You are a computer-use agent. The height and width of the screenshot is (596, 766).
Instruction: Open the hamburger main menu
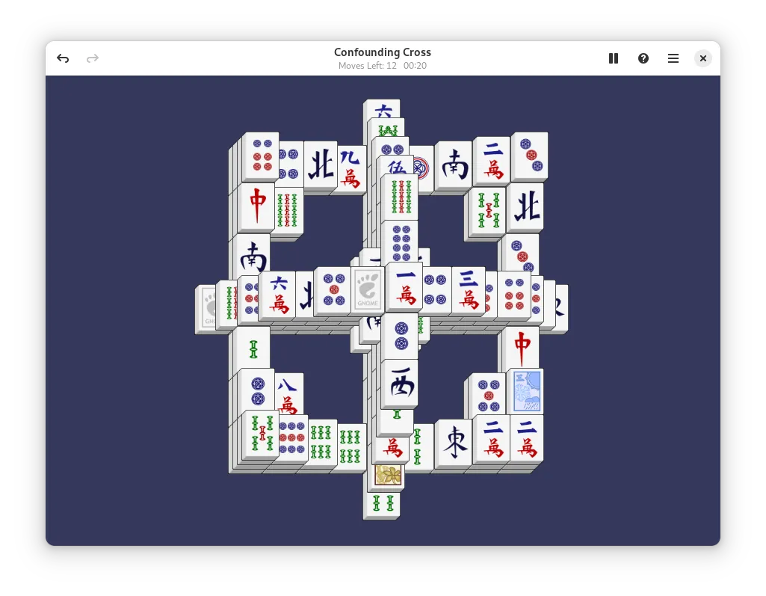(x=673, y=58)
